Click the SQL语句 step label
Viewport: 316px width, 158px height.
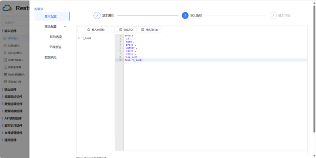coord(196,16)
